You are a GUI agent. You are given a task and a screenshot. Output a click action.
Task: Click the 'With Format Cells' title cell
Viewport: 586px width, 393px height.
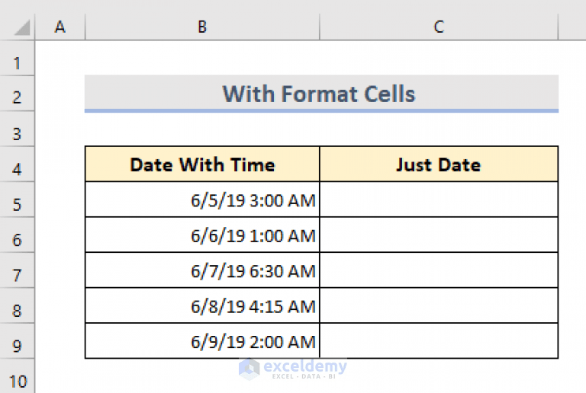[321, 93]
